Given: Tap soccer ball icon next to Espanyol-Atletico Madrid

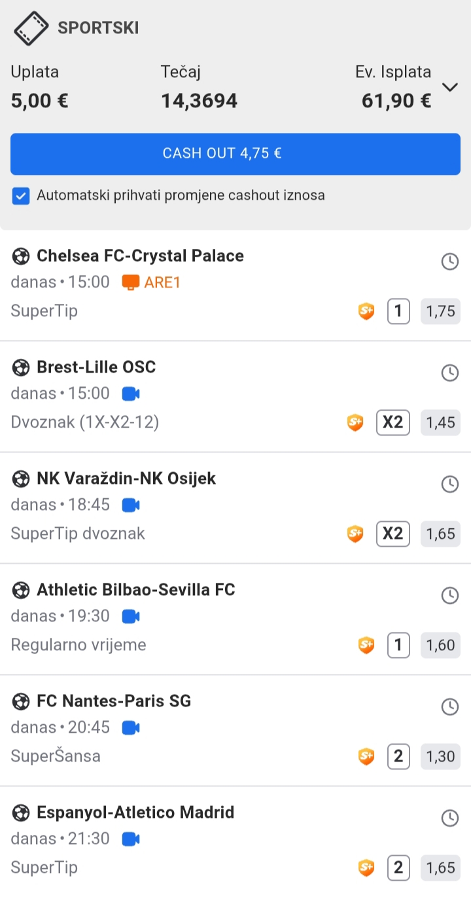Looking at the screenshot, I should (21, 813).
